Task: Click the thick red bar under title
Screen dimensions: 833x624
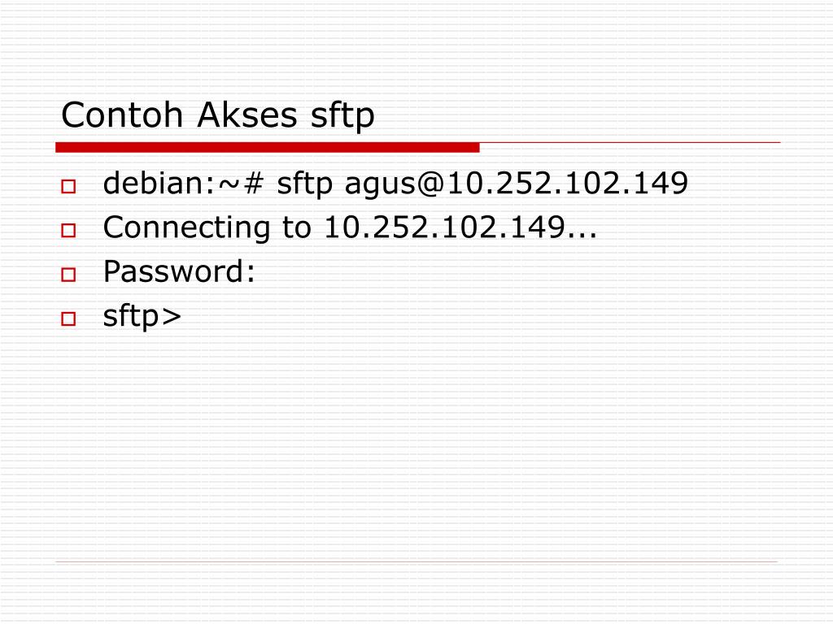Action: [267, 148]
